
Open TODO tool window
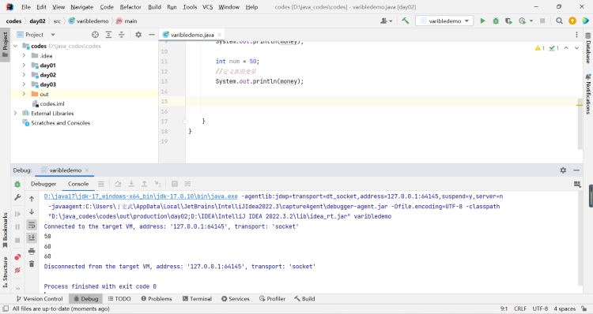coord(119,298)
